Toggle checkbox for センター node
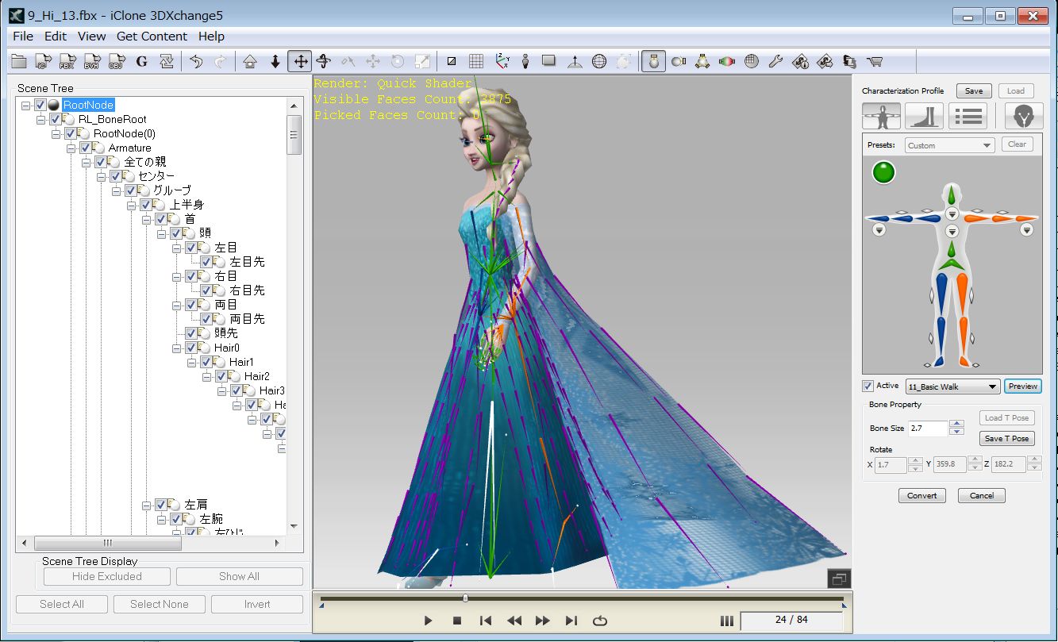 116,176
